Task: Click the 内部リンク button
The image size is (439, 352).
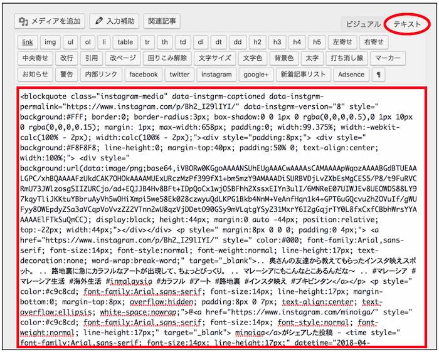Action: click(101, 75)
